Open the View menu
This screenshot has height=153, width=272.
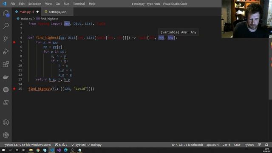pyautogui.click(x=48, y=4)
